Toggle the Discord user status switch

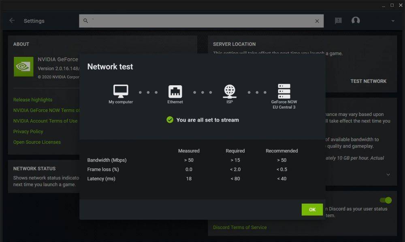(386, 200)
